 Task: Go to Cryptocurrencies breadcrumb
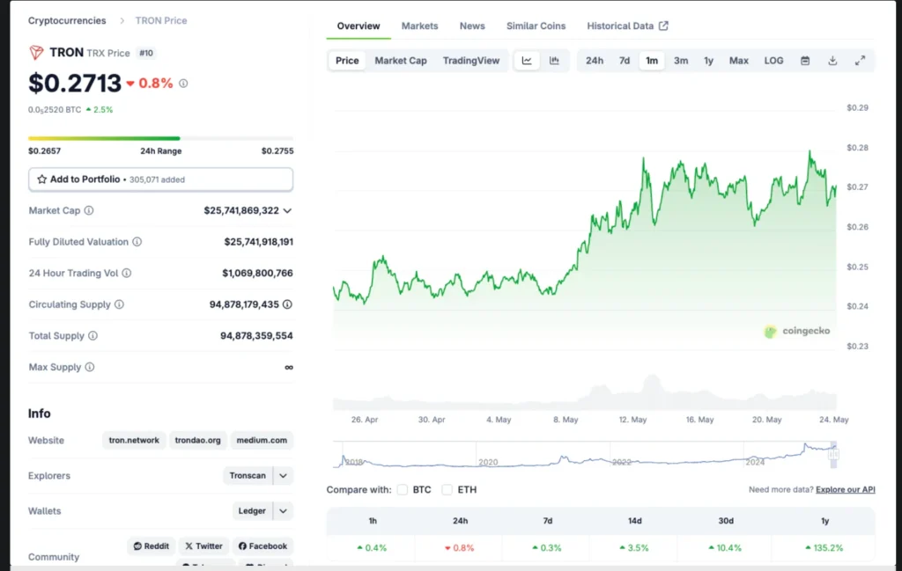(x=67, y=21)
